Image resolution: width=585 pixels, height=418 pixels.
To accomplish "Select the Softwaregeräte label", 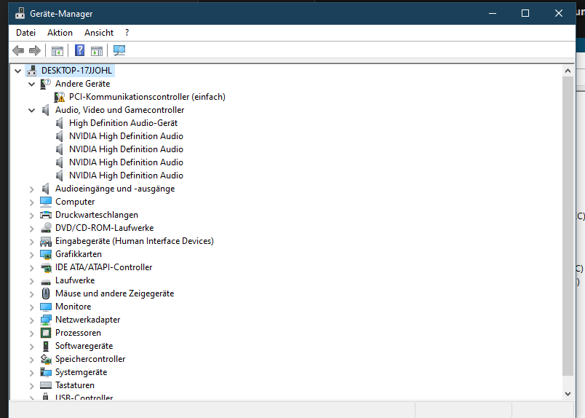I will tap(84, 346).
